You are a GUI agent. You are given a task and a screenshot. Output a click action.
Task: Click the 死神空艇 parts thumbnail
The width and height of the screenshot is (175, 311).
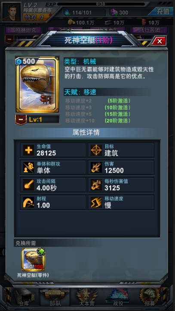tap(33, 260)
